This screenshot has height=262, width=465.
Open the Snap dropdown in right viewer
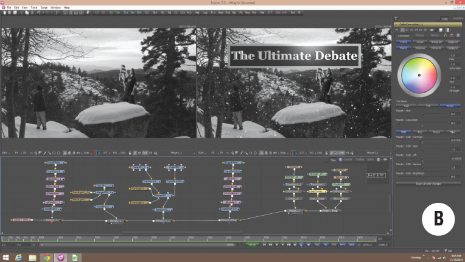(x=284, y=153)
